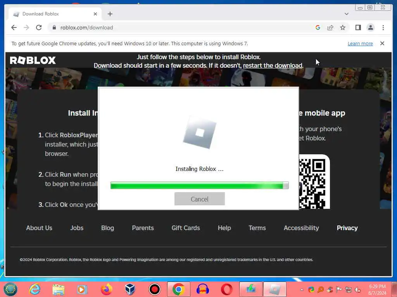Cancel the Roblox installation
This screenshot has width=397, height=297.
pyautogui.click(x=200, y=199)
